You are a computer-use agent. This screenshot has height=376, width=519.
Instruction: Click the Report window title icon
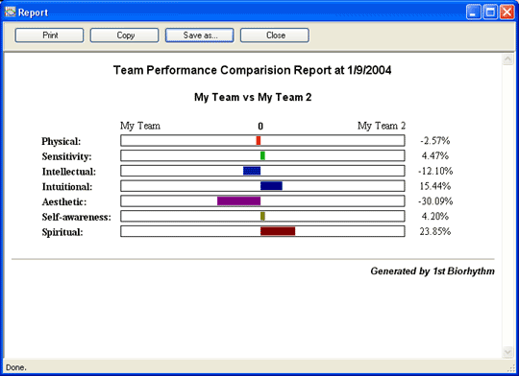pos(10,12)
